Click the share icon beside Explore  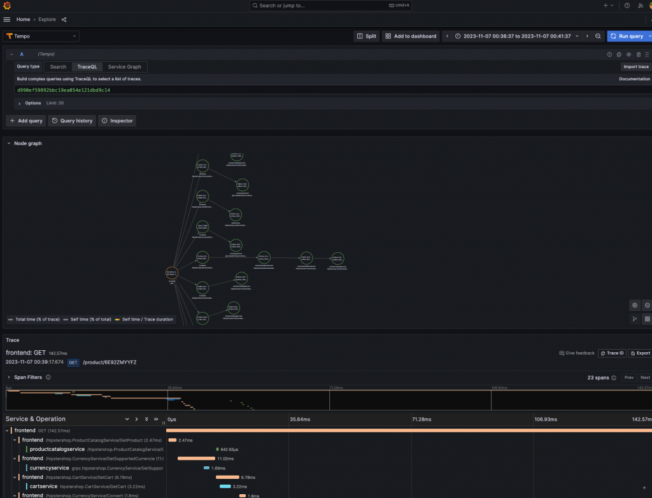(64, 20)
